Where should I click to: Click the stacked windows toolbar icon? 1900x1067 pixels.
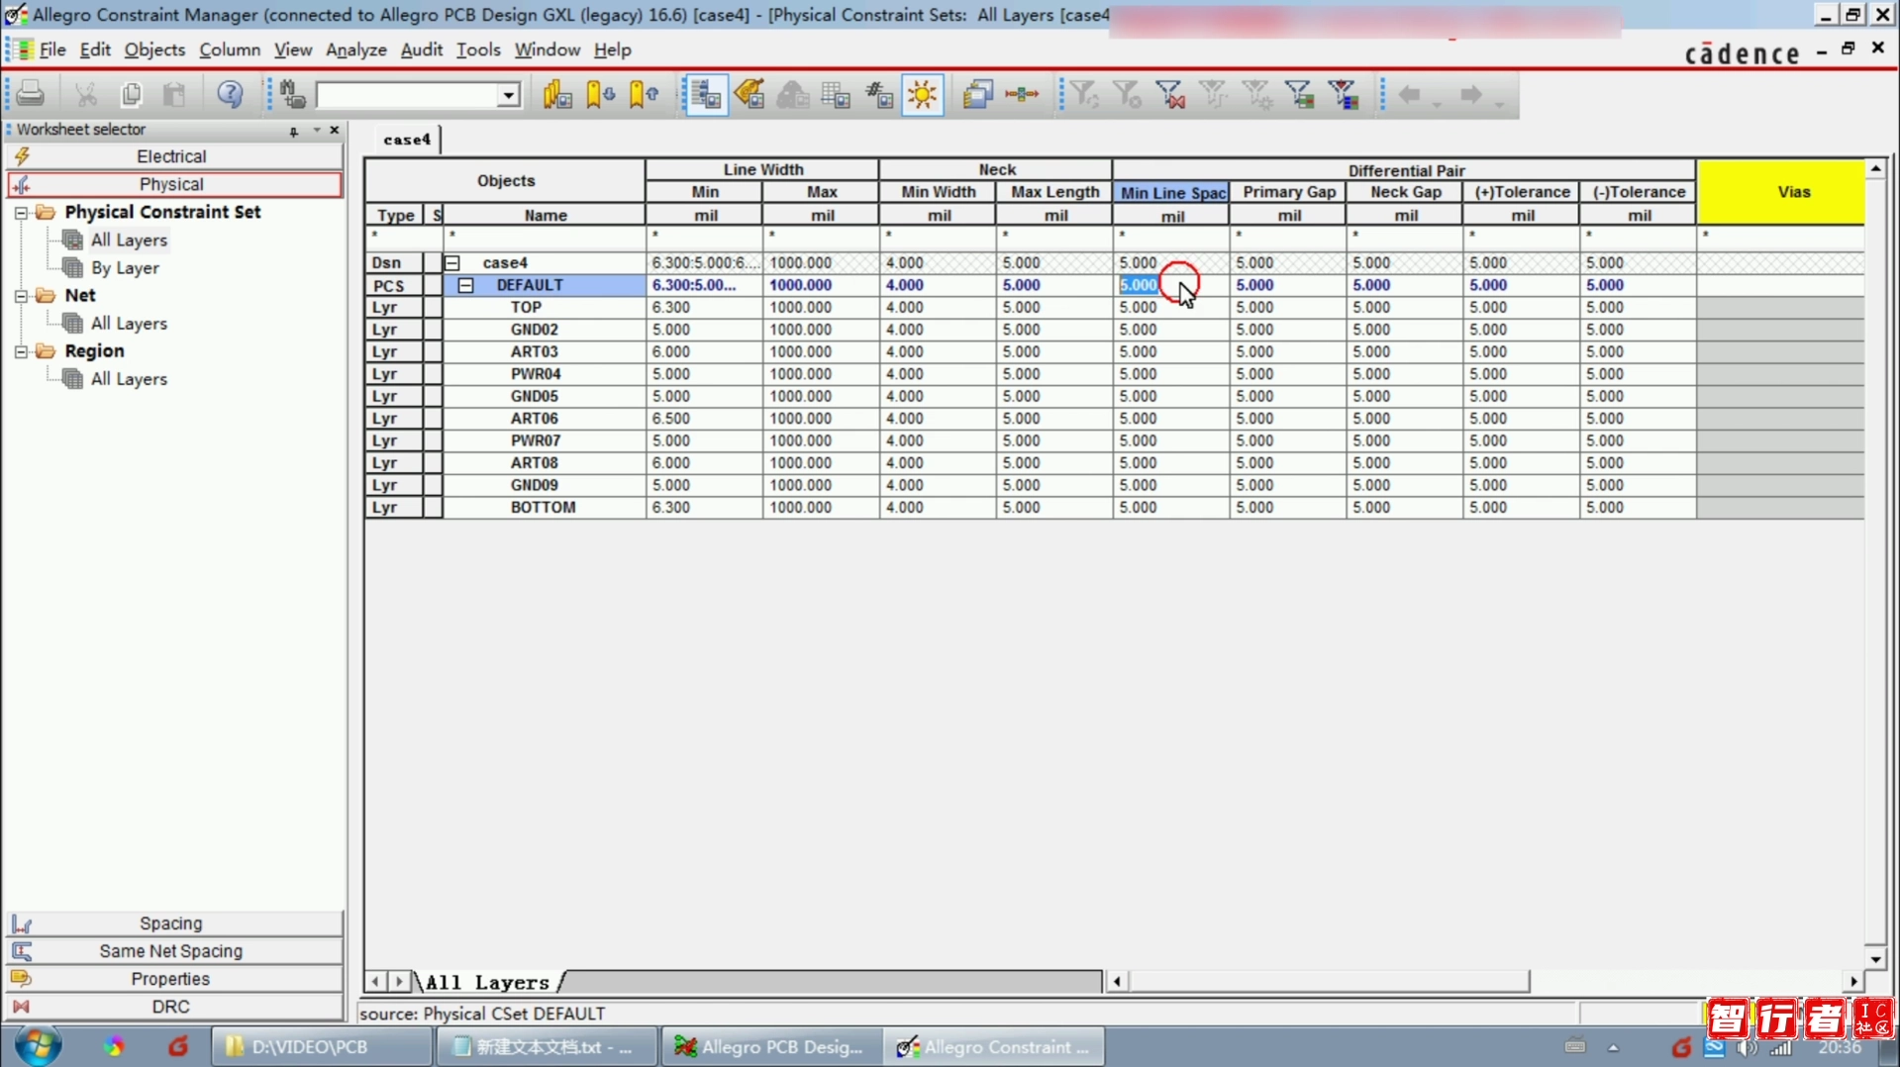(x=977, y=94)
